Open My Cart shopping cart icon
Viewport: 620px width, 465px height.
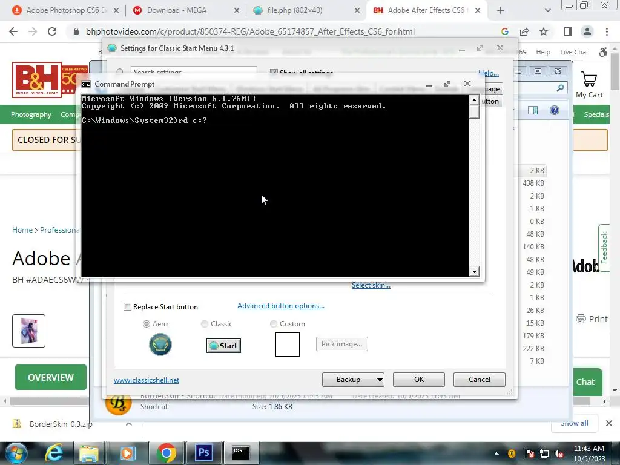[589, 79]
